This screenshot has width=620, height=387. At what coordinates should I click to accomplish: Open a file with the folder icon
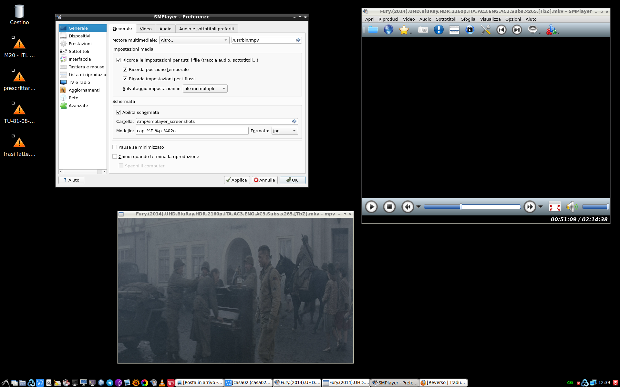tap(373, 30)
